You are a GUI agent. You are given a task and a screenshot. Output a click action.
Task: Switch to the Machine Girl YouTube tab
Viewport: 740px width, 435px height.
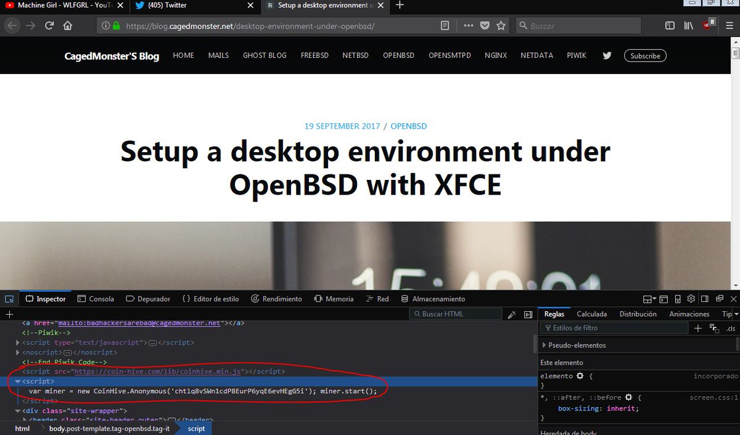click(x=64, y=6)
